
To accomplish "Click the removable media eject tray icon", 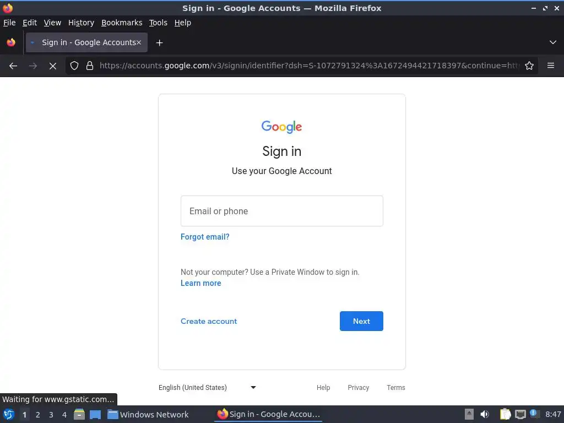I will pyautogui.click(x=469, y=414).
